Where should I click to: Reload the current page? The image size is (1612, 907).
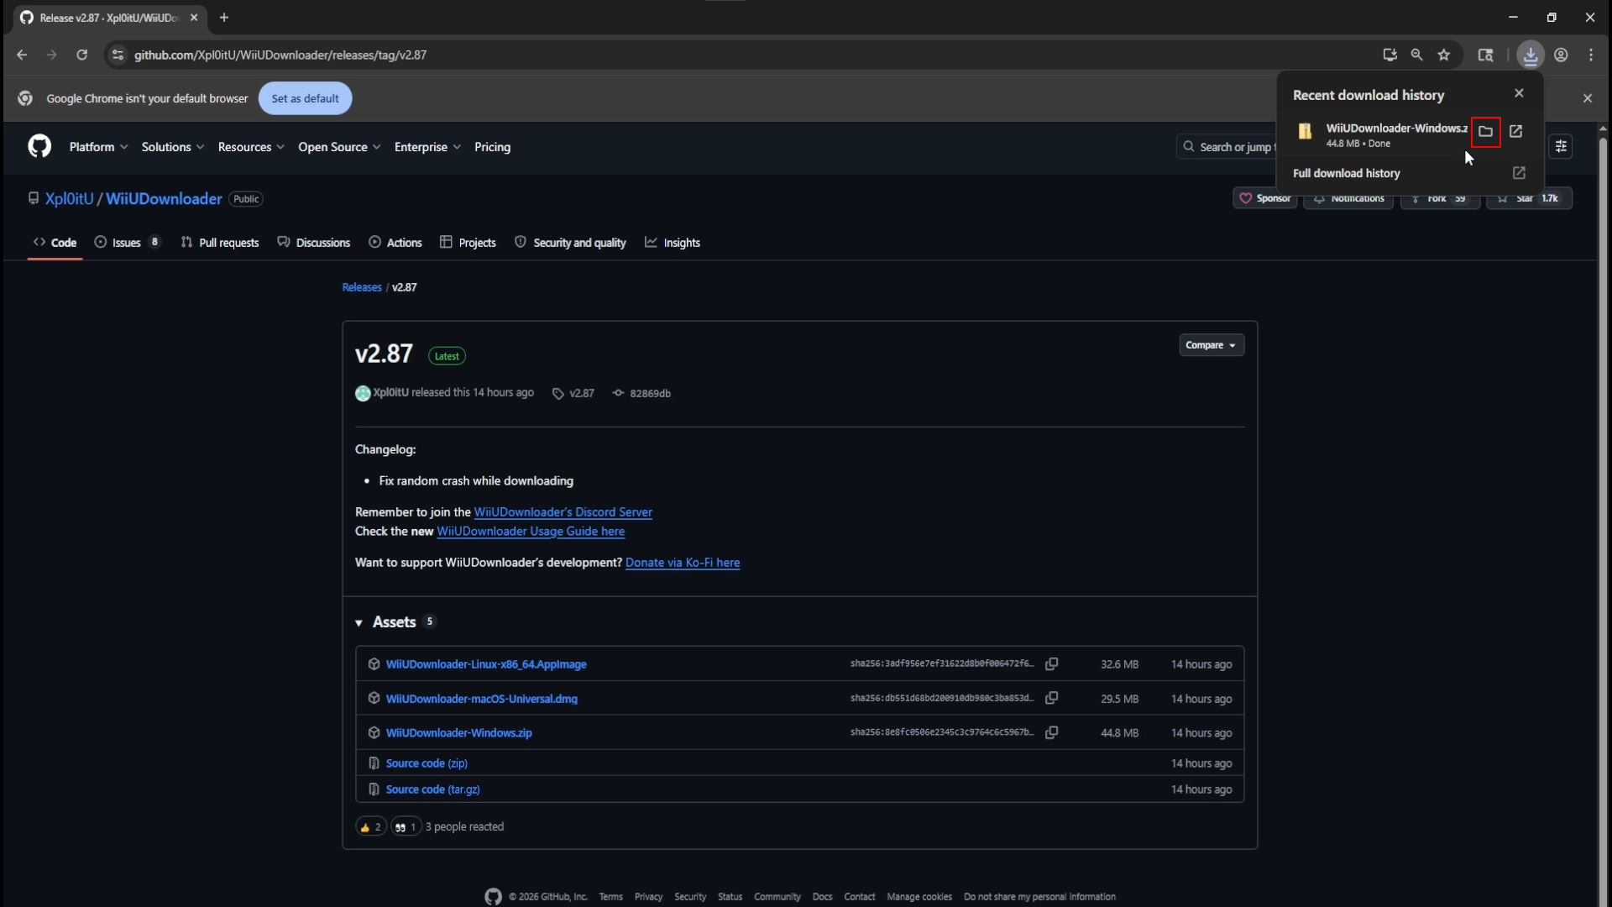[x=81, y=55]
